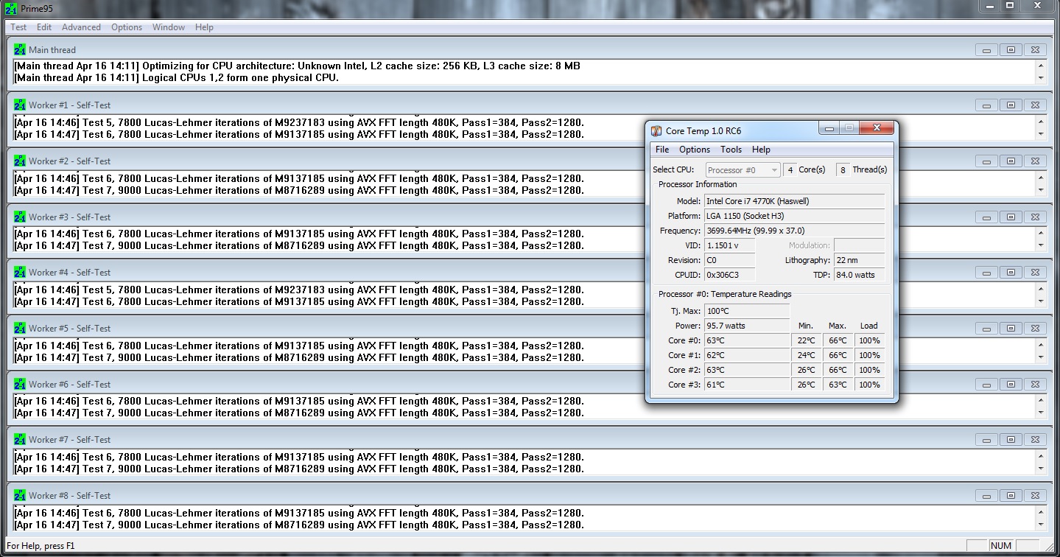Click the Platform value LGA 1150
The width and height of the screenshot is (1060, 557).
pos(794,216)
